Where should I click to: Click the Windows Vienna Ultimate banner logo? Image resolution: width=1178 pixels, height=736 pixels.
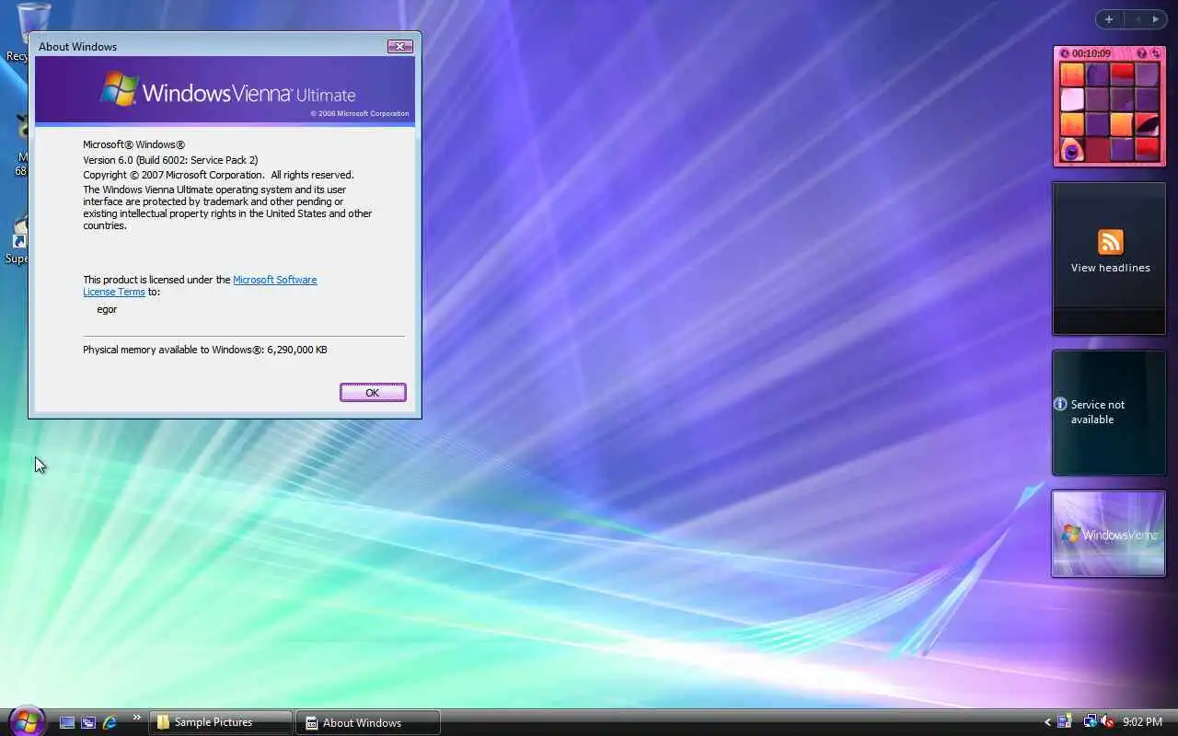pyautogui.click(x=228, y=92)
